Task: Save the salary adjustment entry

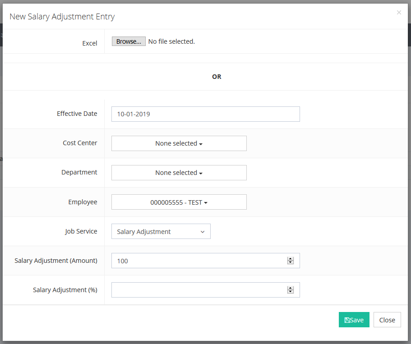Action: pos(354,320)
